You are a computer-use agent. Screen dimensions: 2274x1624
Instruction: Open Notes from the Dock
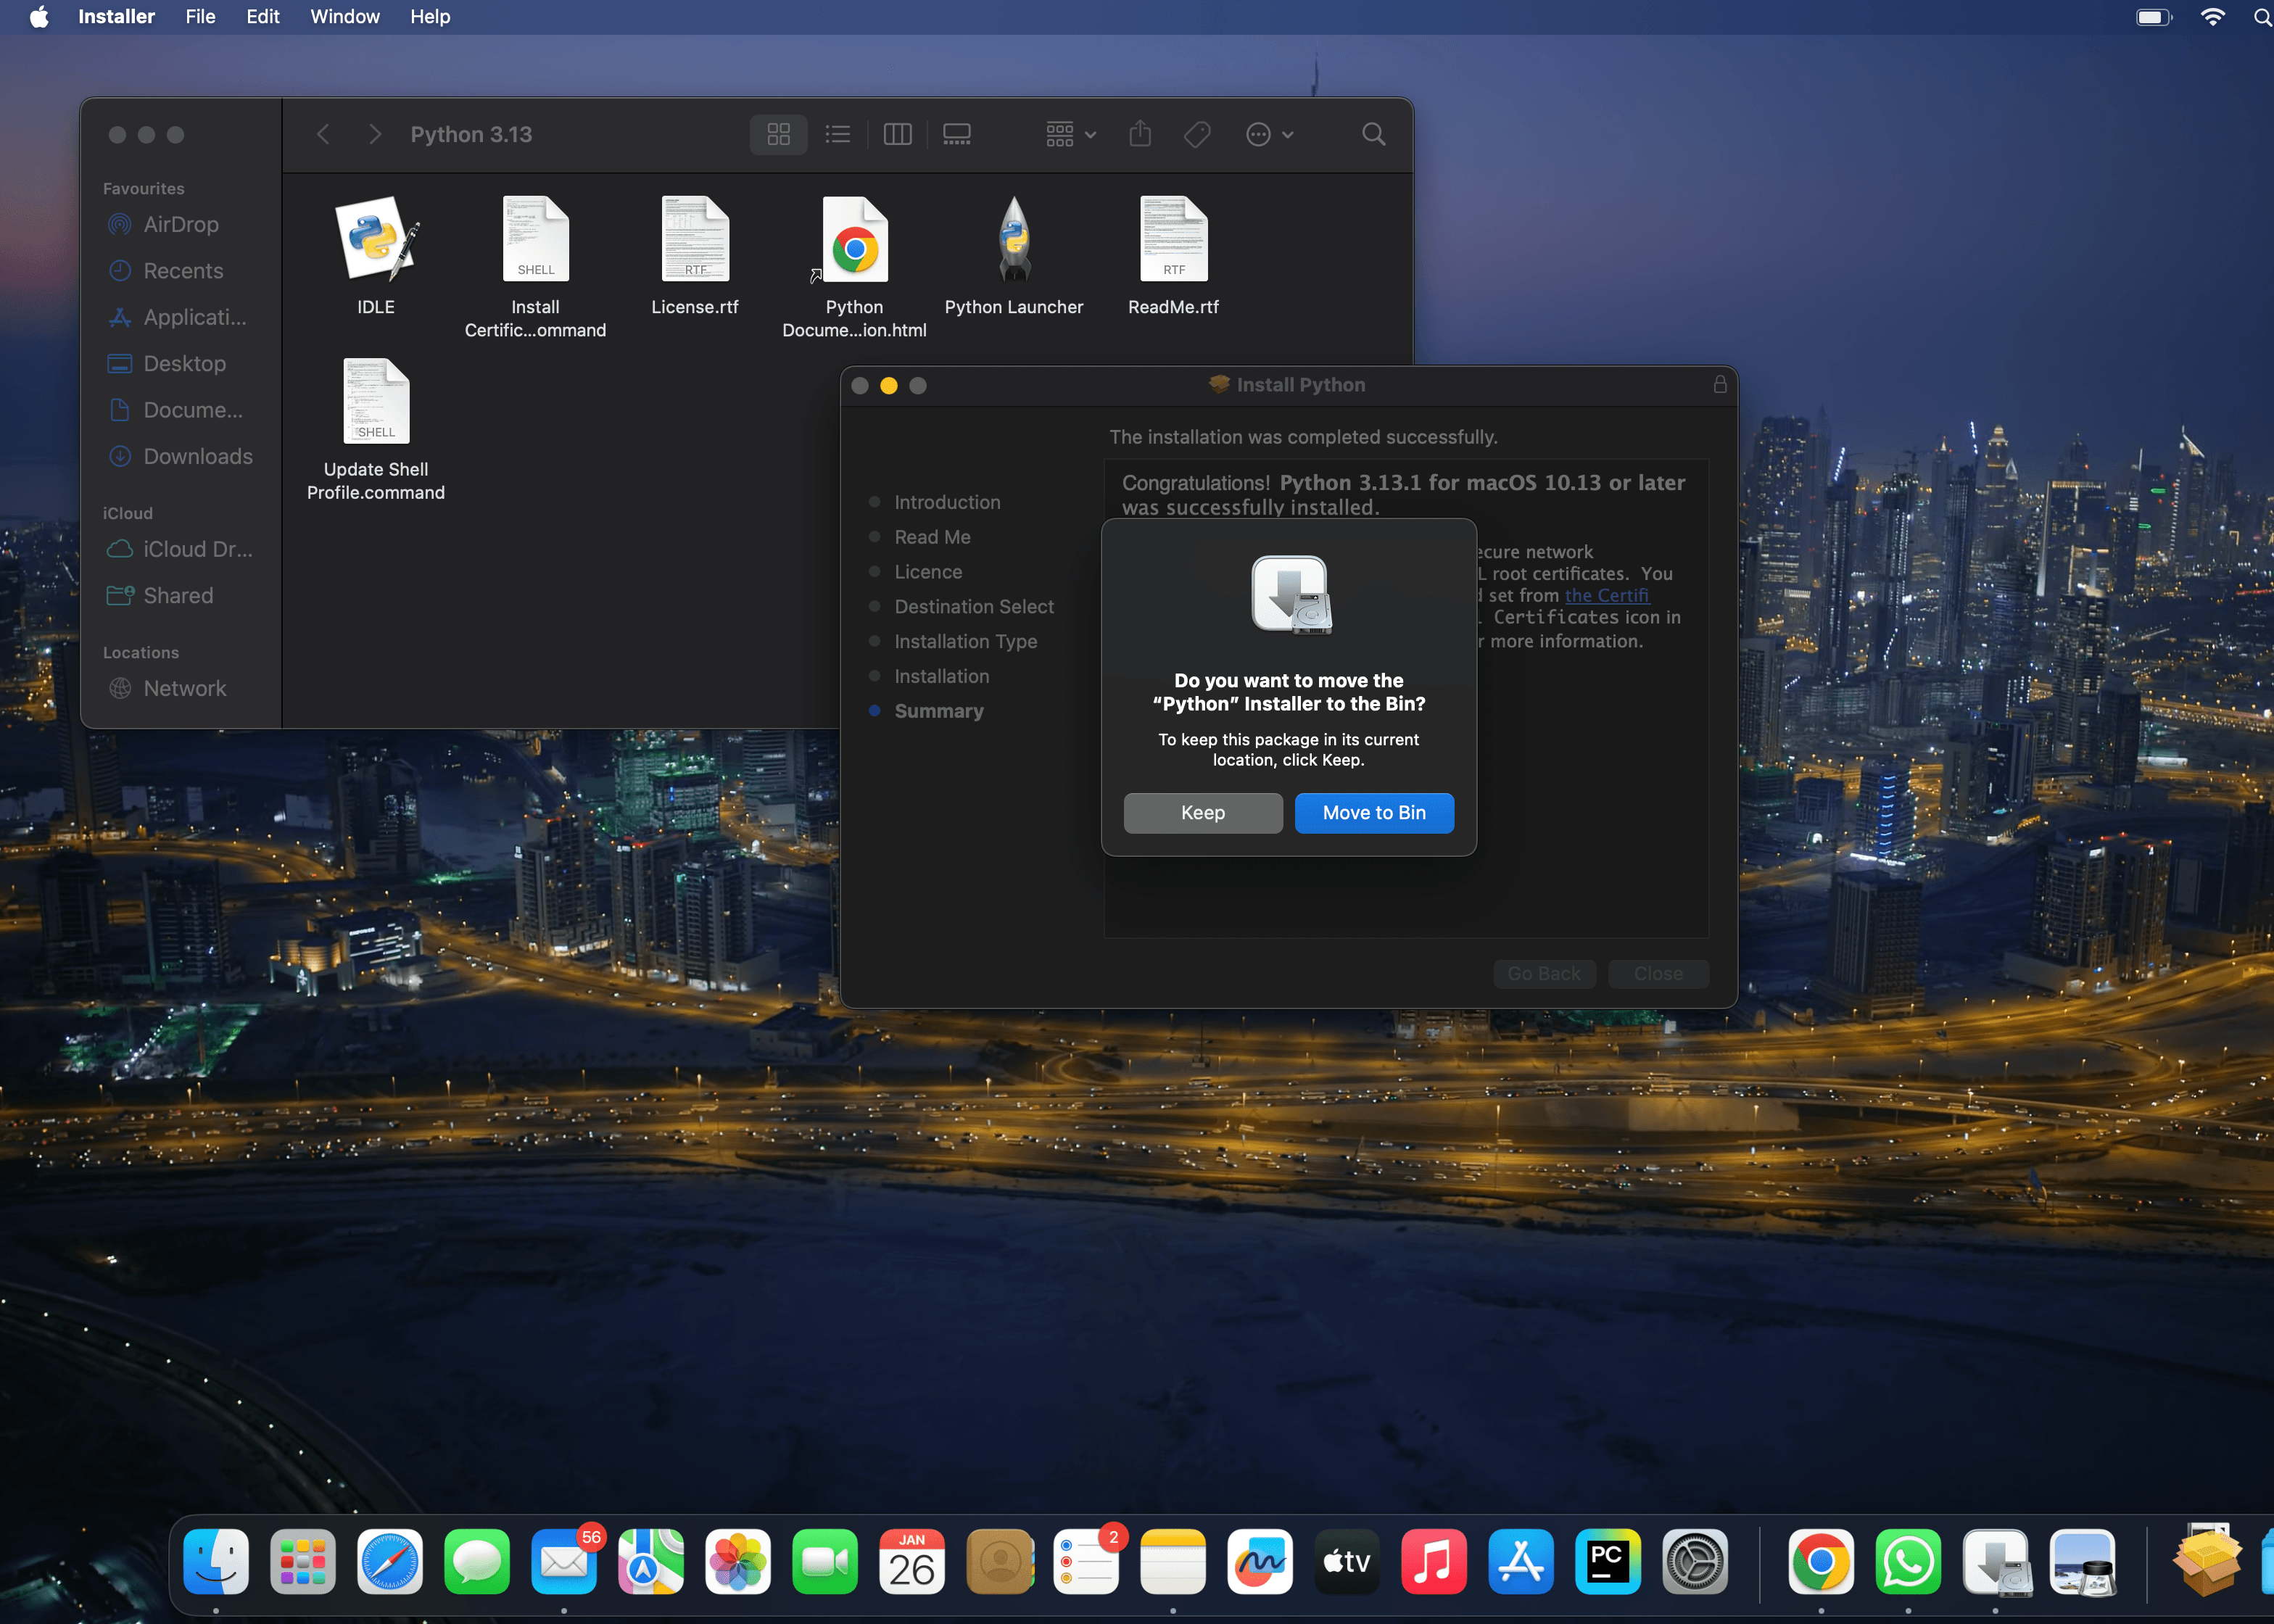point(1173,1561)
